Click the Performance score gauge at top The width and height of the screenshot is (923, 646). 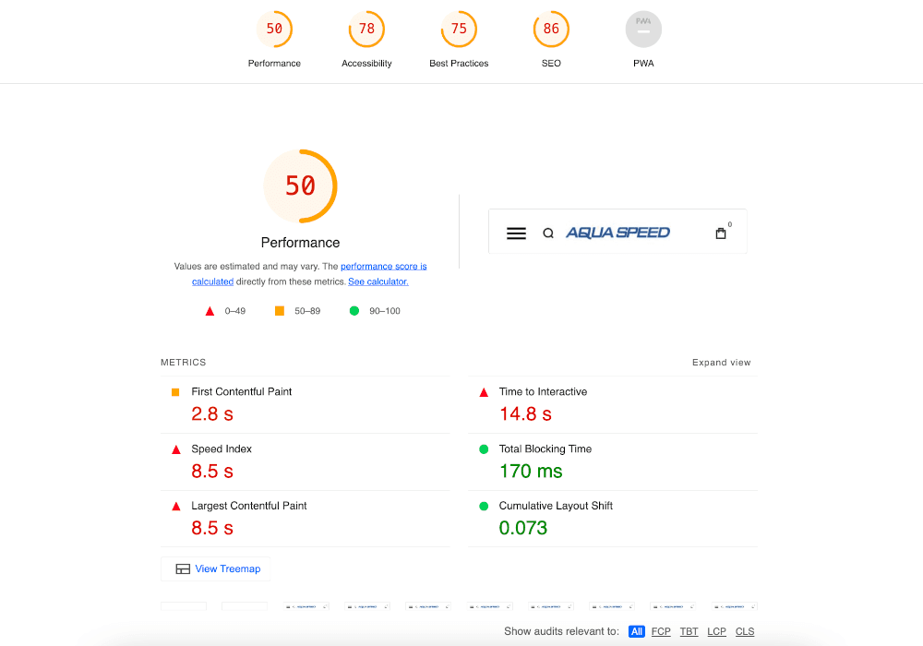(274, 30)
